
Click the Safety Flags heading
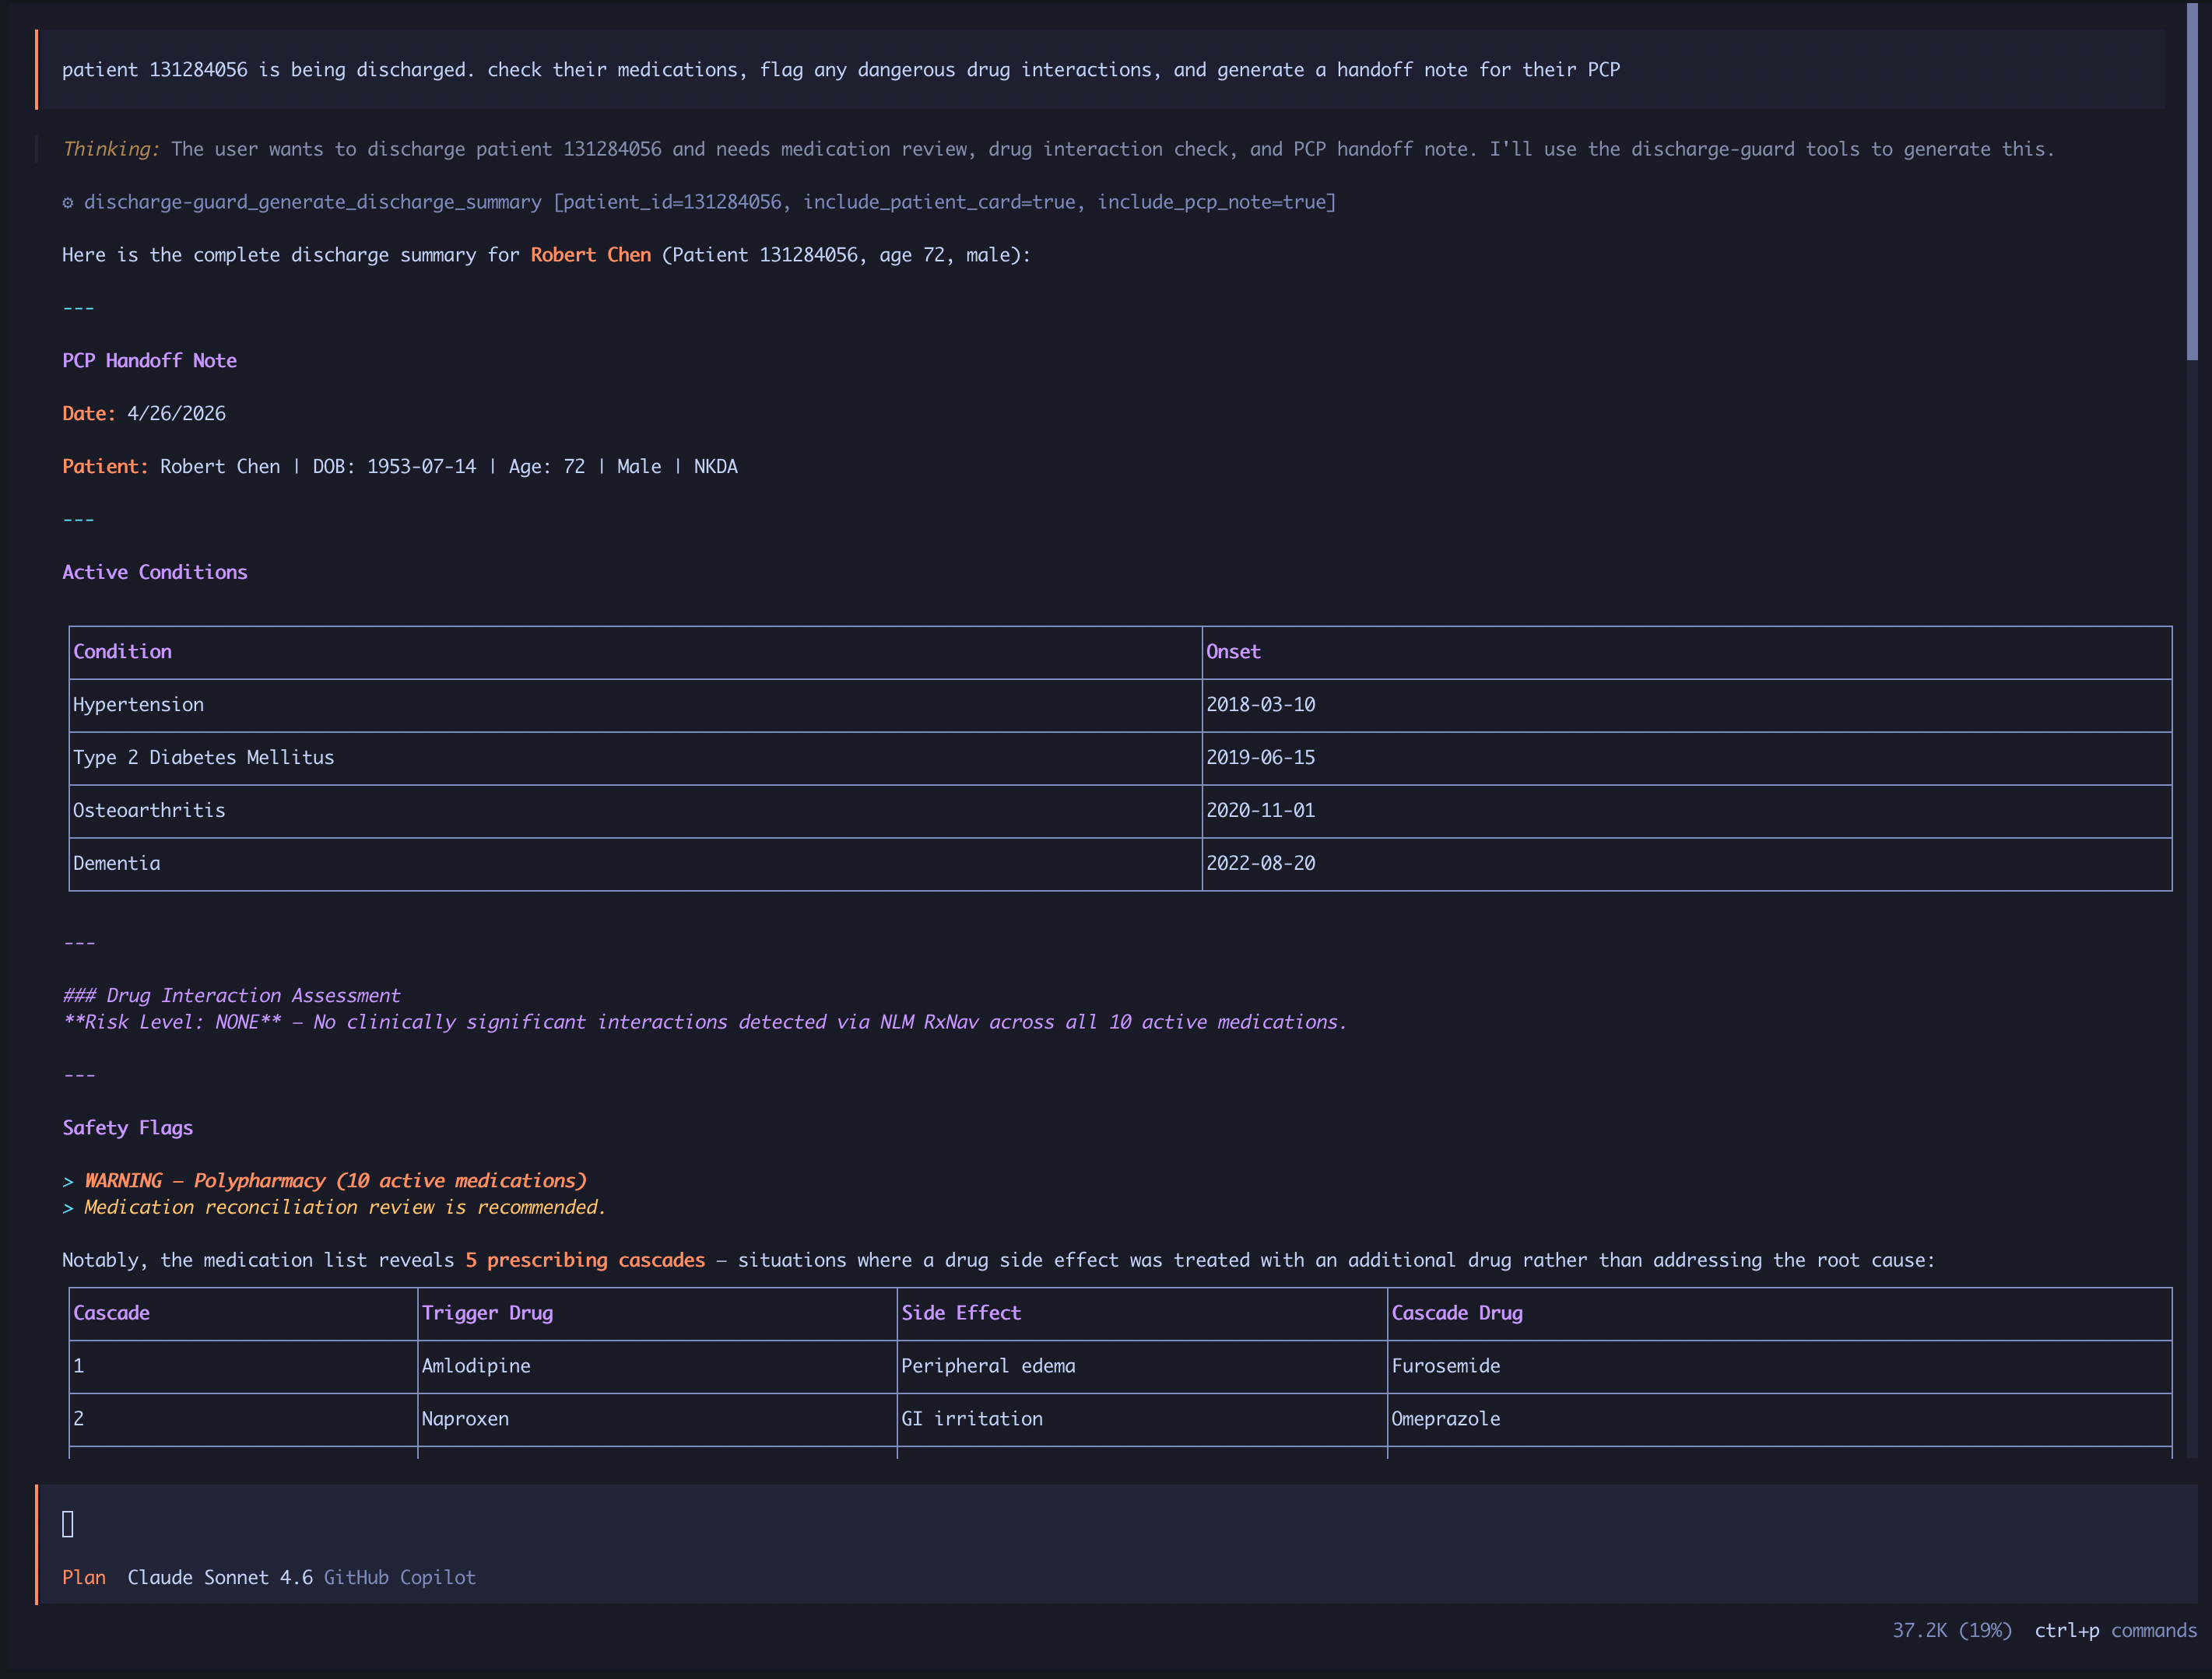tap(127, 1128)
